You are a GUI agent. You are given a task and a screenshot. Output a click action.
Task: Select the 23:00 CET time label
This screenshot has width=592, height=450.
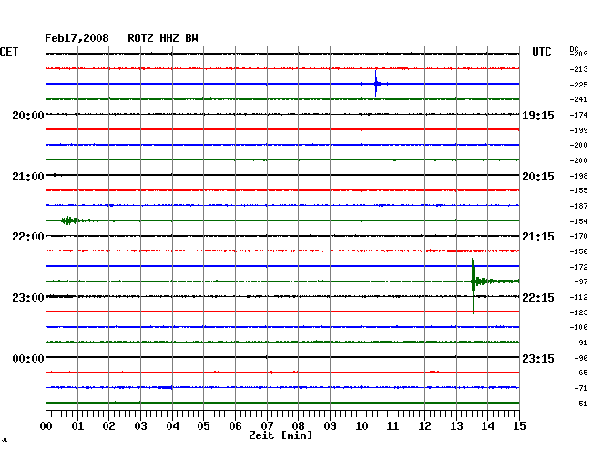coord(28,298)
